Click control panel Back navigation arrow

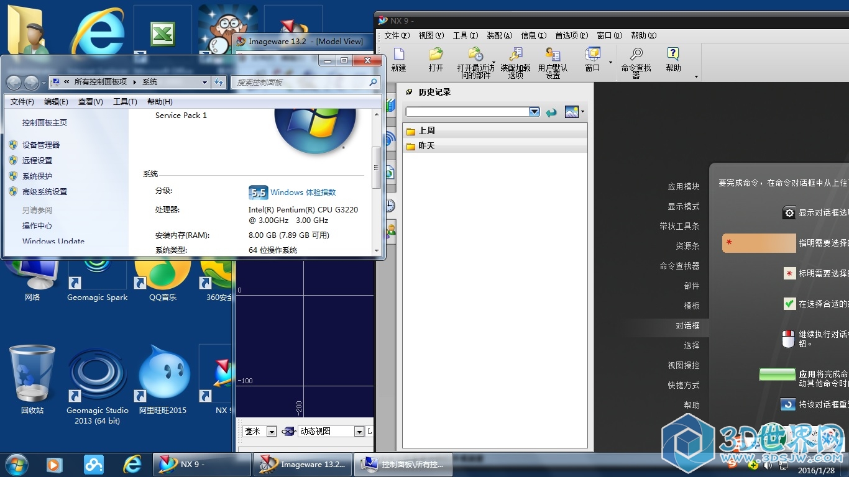click(14, 82)
